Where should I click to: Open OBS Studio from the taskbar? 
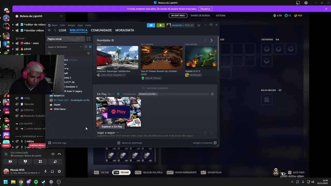[x=59, y=182]
